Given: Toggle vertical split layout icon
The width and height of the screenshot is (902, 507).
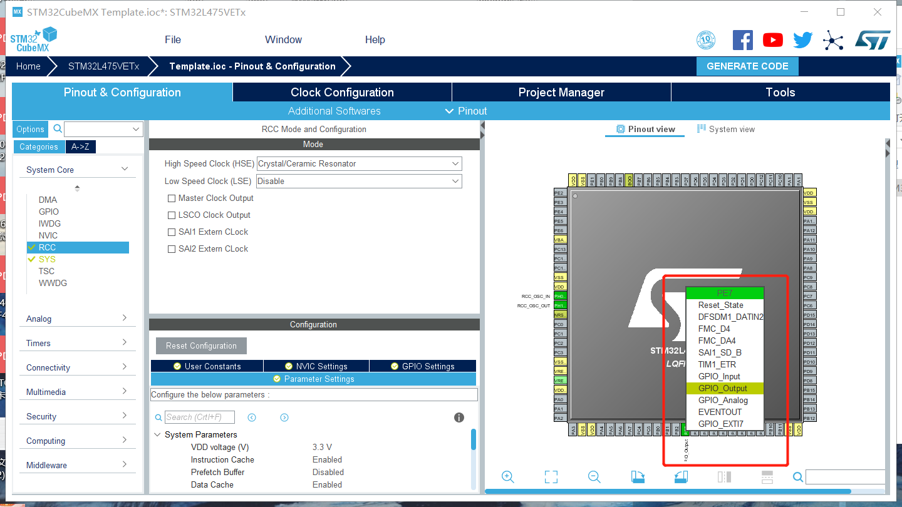Looking at the screenshot, I should pyautogui.click(x=724, y=477).
